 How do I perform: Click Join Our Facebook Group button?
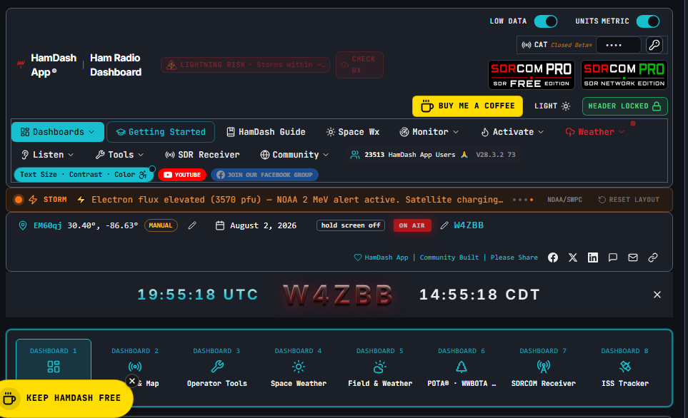pos(264,175)
